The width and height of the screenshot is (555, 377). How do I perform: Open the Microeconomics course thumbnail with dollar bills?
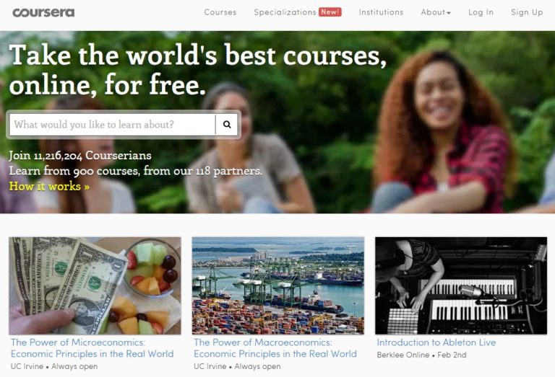[x=95, y=285]
